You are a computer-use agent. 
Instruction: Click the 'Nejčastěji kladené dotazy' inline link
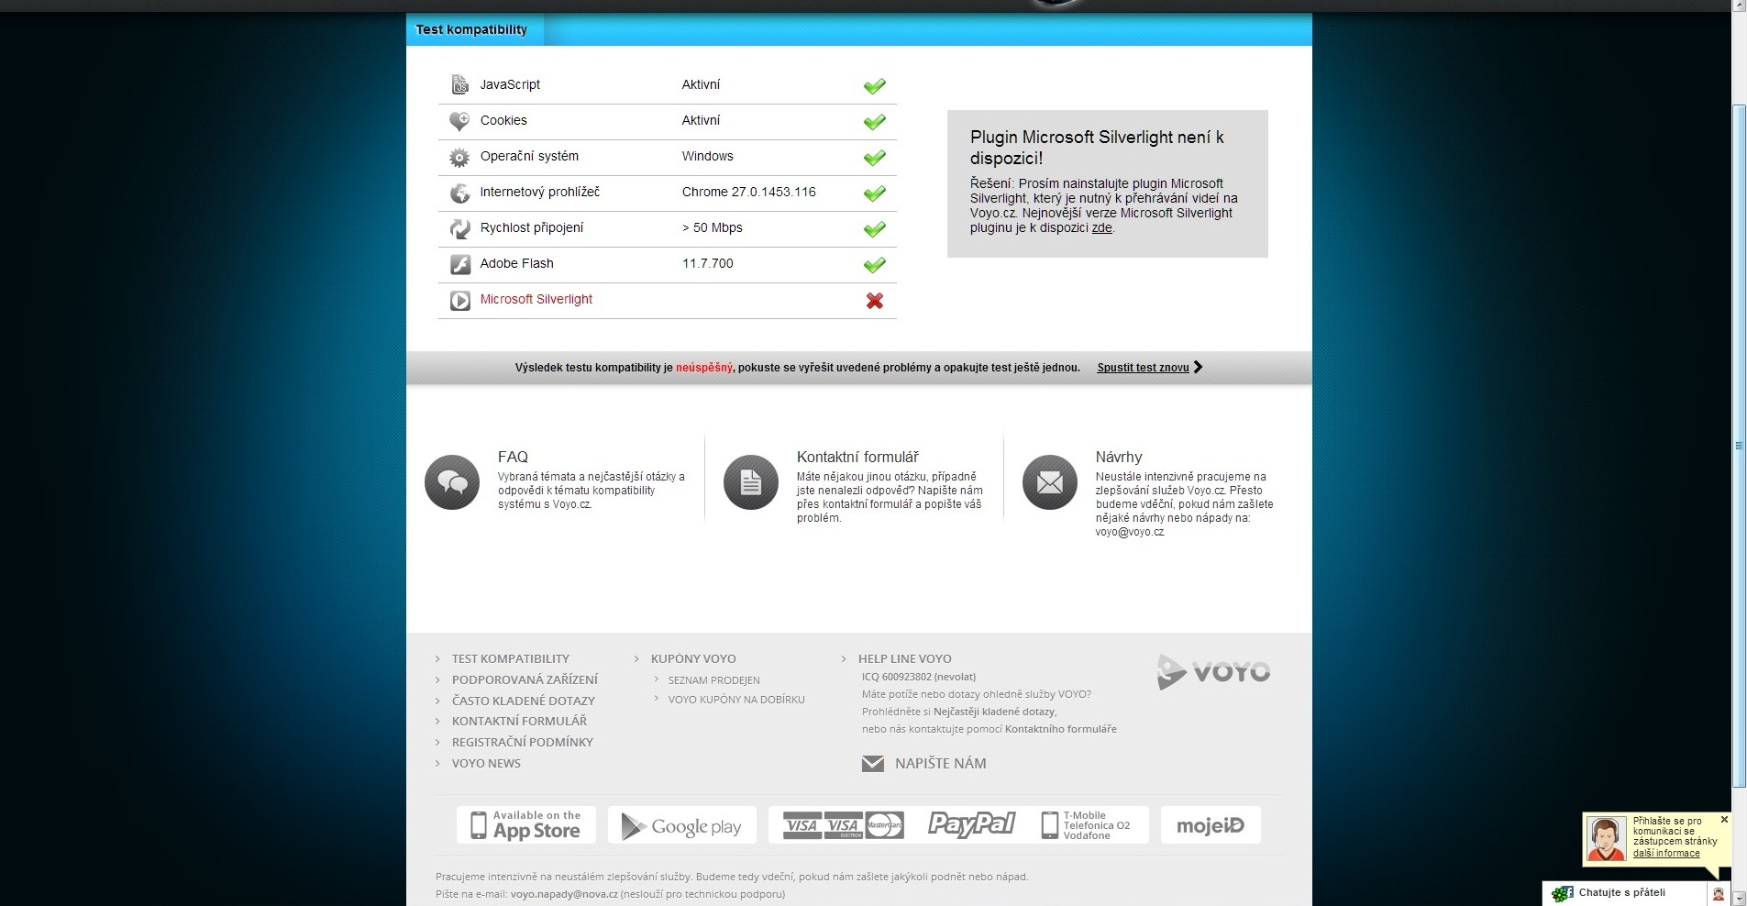point(994,712)
